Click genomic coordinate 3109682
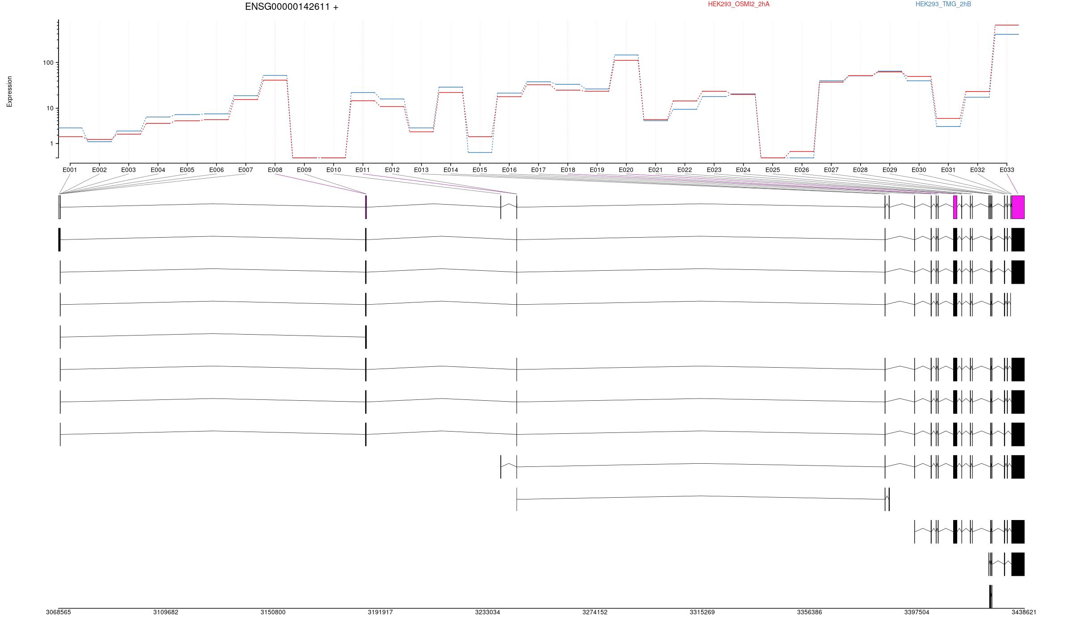Viewport: 1073px width, 621px height. point(166,612)
